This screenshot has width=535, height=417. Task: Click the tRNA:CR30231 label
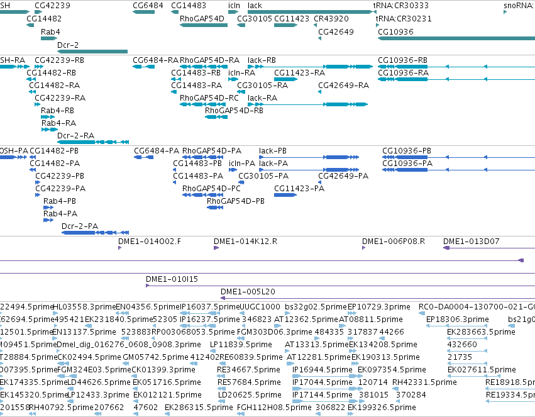pos(404,18)
